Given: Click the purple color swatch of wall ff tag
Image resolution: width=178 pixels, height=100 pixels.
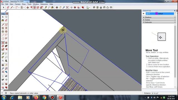Looking at the screenshot, I should (x=157, y=14).
